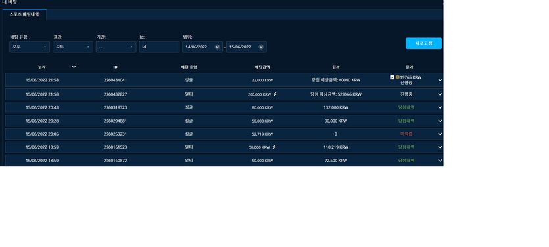Open the 15/06/2022 end date field
The image size is (549, 247).
point(246,47)
